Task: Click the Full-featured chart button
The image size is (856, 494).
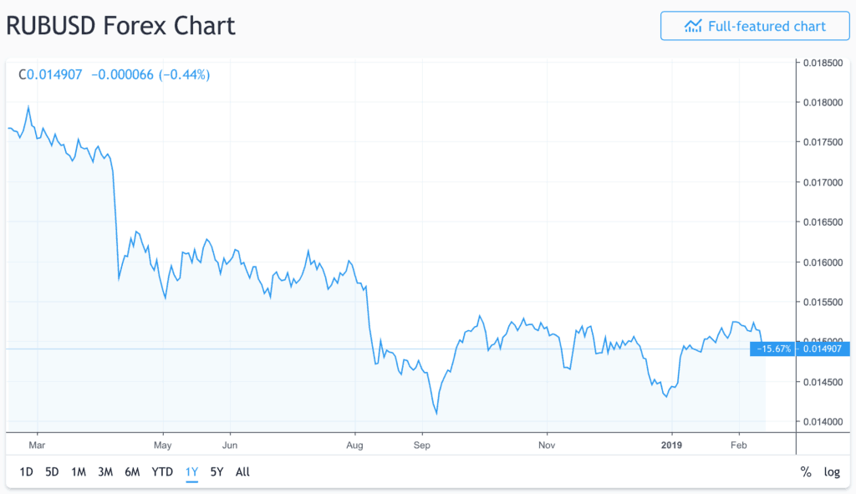Action: (755, 26)
